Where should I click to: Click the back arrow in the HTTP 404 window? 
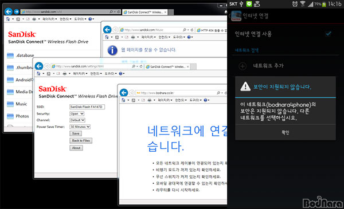107,30
